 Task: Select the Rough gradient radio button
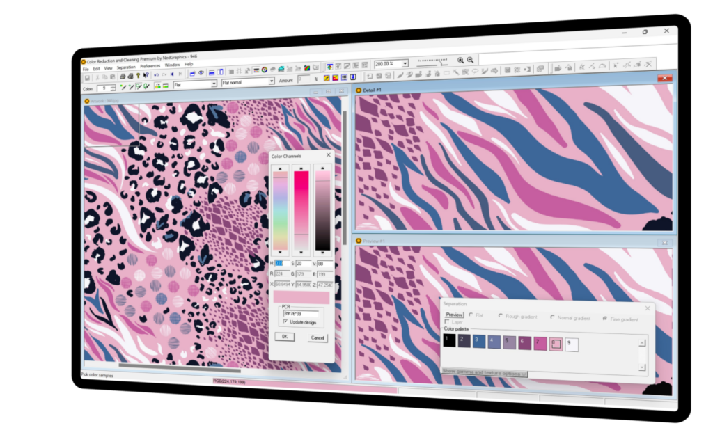click(x=501, y=316)
